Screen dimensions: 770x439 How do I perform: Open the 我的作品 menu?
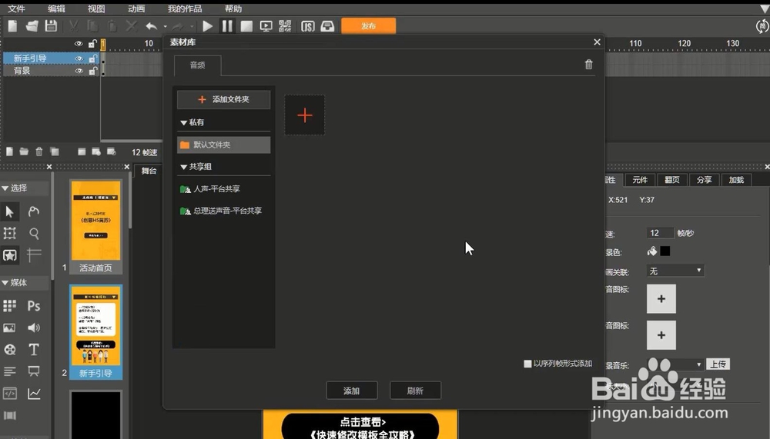(185, 8)
